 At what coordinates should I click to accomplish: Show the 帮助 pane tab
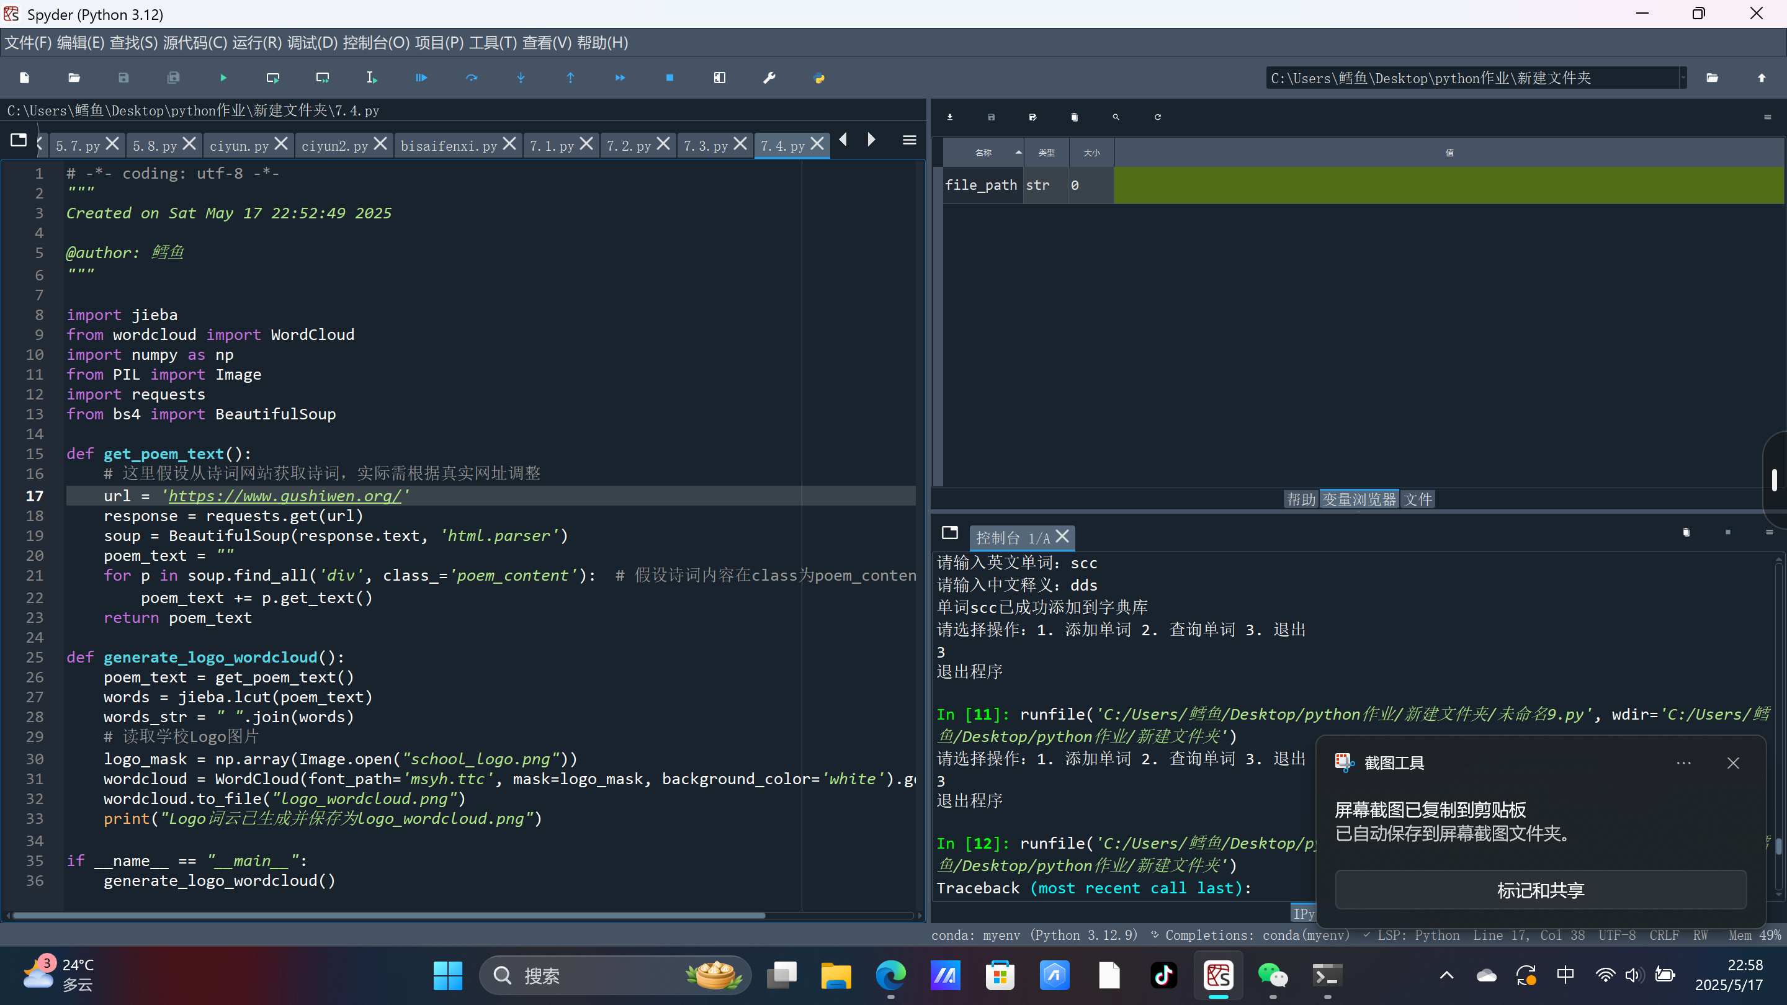point(1300,499)
